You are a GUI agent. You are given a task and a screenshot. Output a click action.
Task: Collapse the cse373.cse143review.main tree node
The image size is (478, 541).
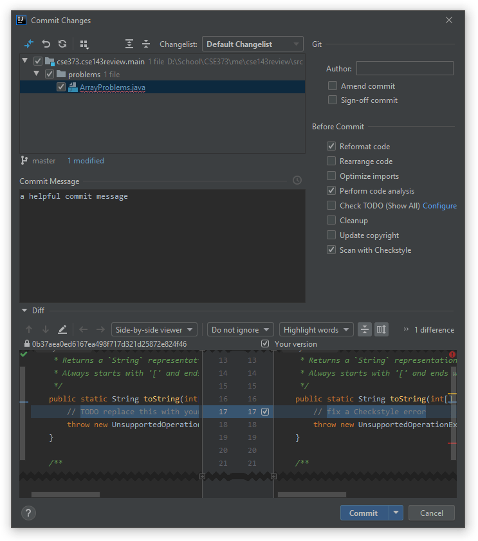25,60
